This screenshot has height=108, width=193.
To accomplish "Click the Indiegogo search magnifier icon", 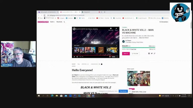I will pos(64,22).
